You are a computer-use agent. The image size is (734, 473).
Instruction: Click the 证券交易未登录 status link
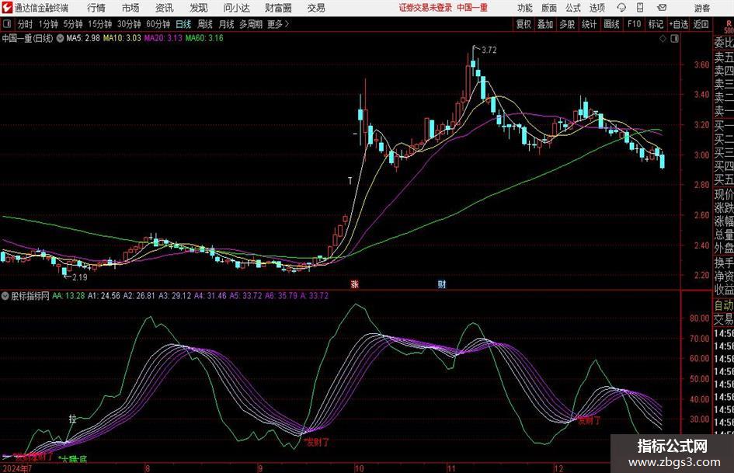pyautogui.click(x=426, y=8)
